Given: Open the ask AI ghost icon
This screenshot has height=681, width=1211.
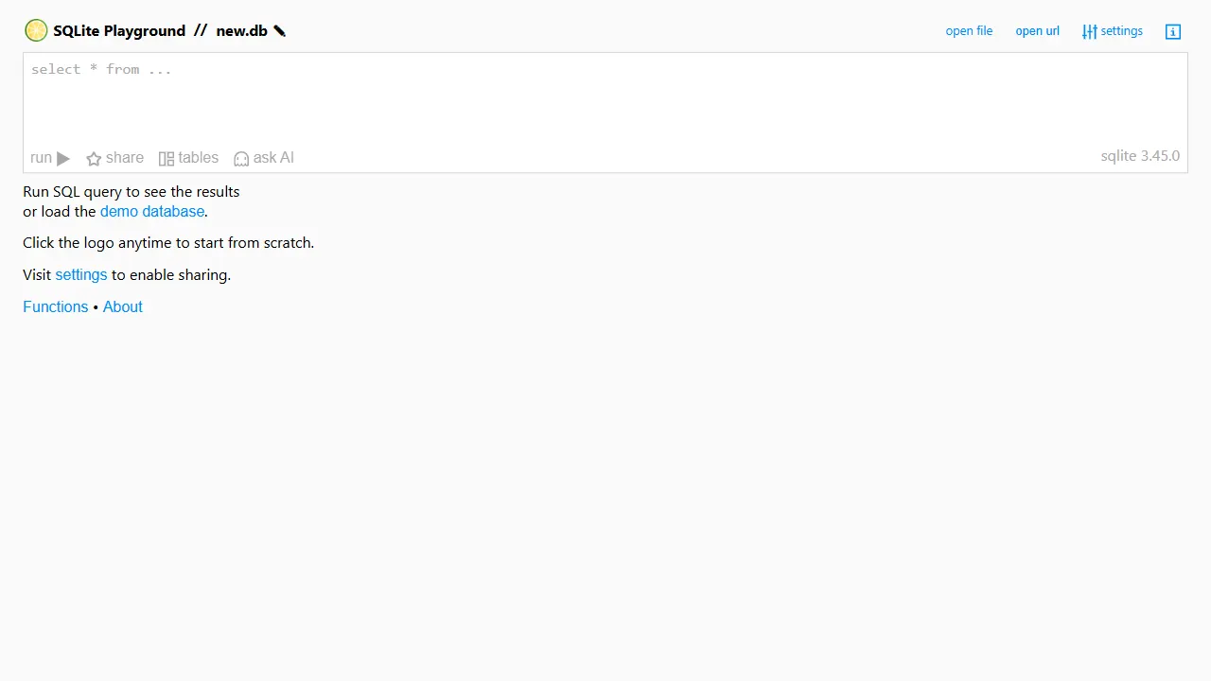Looking at the screenshot, I should [241, 159].
